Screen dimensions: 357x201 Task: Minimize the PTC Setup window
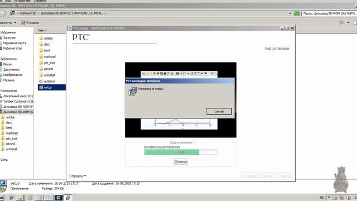[282, 28]
